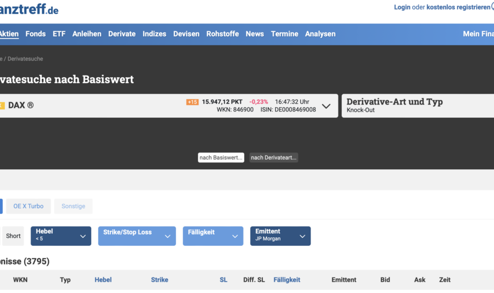Viewport: 494px width, 293px height.
Task: Open the Fälligkeit filter dropdown
Action: tap(213, 236)
